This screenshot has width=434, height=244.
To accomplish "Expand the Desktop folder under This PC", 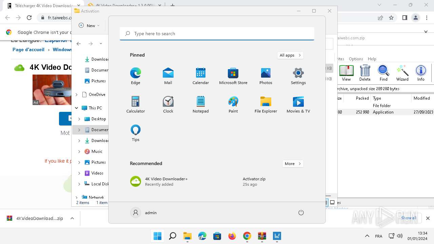I will coord(79,119).
